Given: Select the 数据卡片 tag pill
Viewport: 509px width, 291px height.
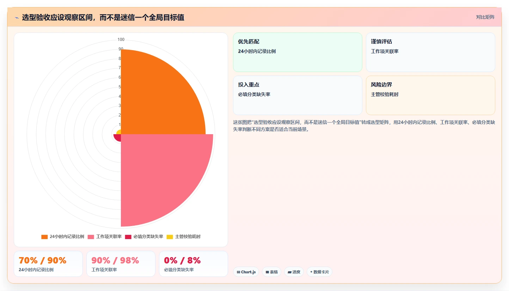Looking at the screenshot, I should 319,272.
